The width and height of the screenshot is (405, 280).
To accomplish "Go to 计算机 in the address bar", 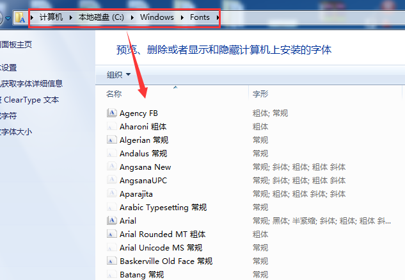I will click(51, 17).
